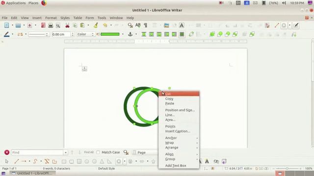Click the Insert Text Box A icon
Viewport: 314px width, 176px height.
point(182,25)
